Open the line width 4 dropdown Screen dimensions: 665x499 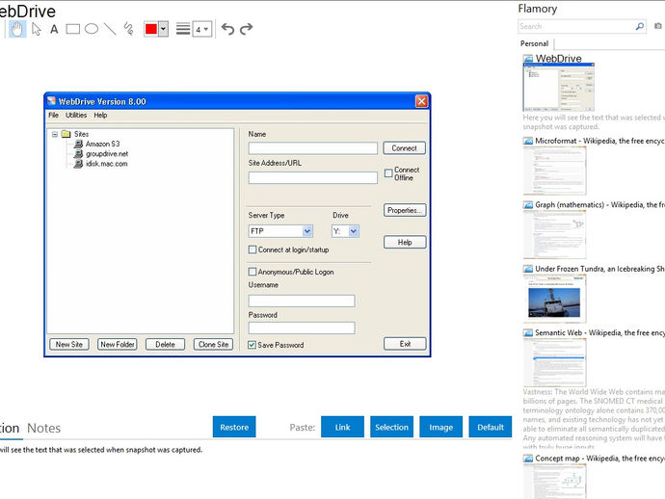202,29
